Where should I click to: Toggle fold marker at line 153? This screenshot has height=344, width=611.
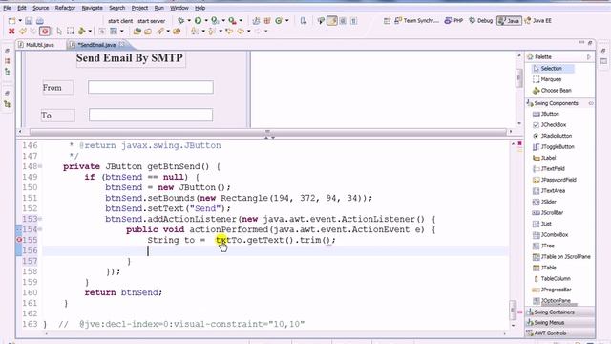pos(40,219)
